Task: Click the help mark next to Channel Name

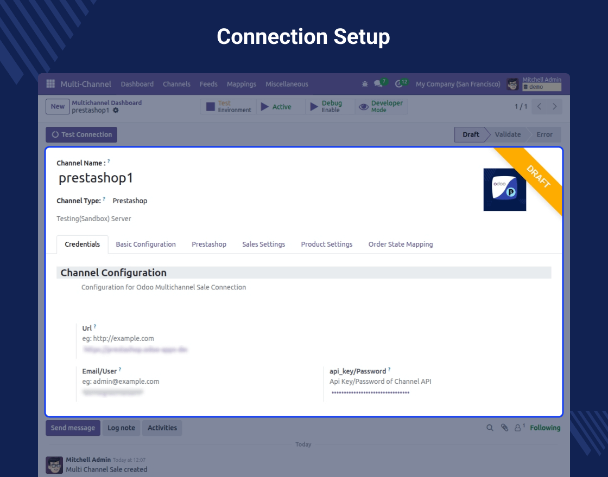Action: [x=109, y=161]
